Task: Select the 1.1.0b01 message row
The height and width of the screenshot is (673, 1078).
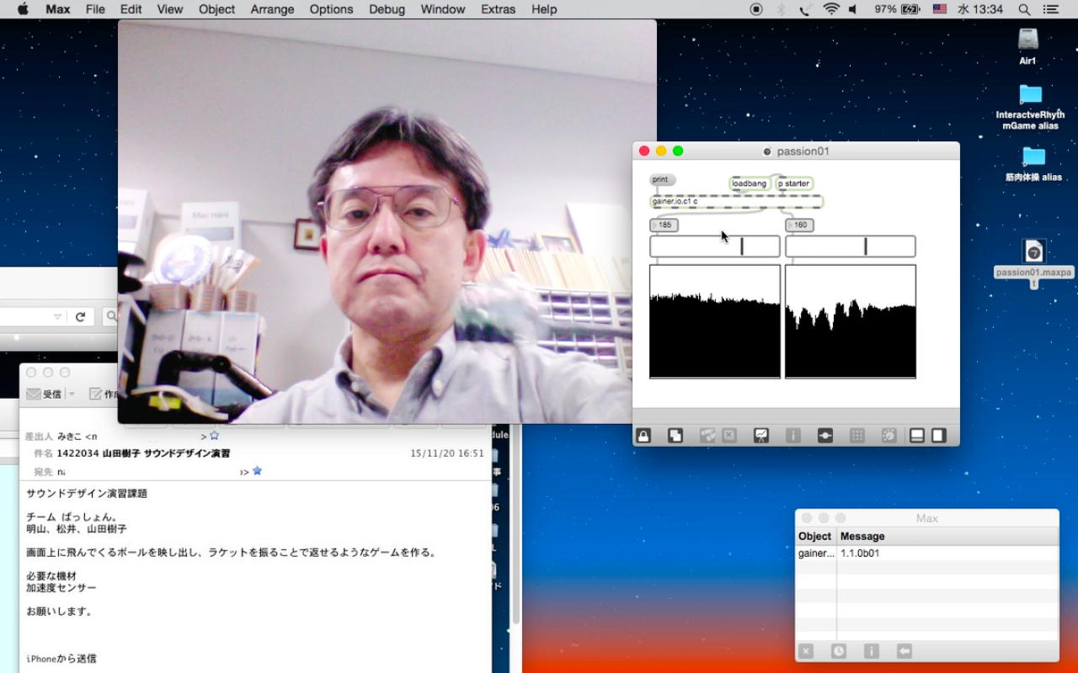Action: [927, 554]
